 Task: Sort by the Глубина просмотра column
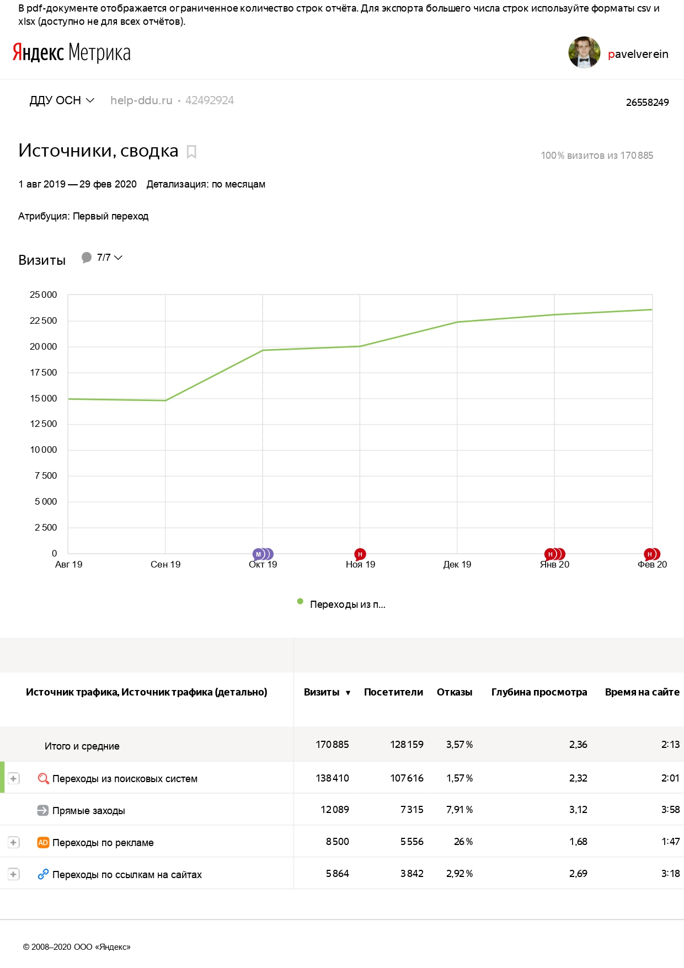[539, 692]
